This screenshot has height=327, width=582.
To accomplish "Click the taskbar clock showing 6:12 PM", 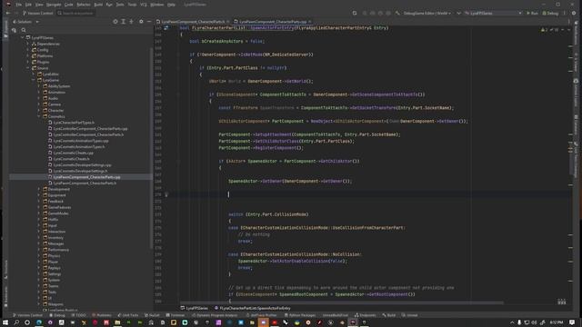I will [556, 322].
